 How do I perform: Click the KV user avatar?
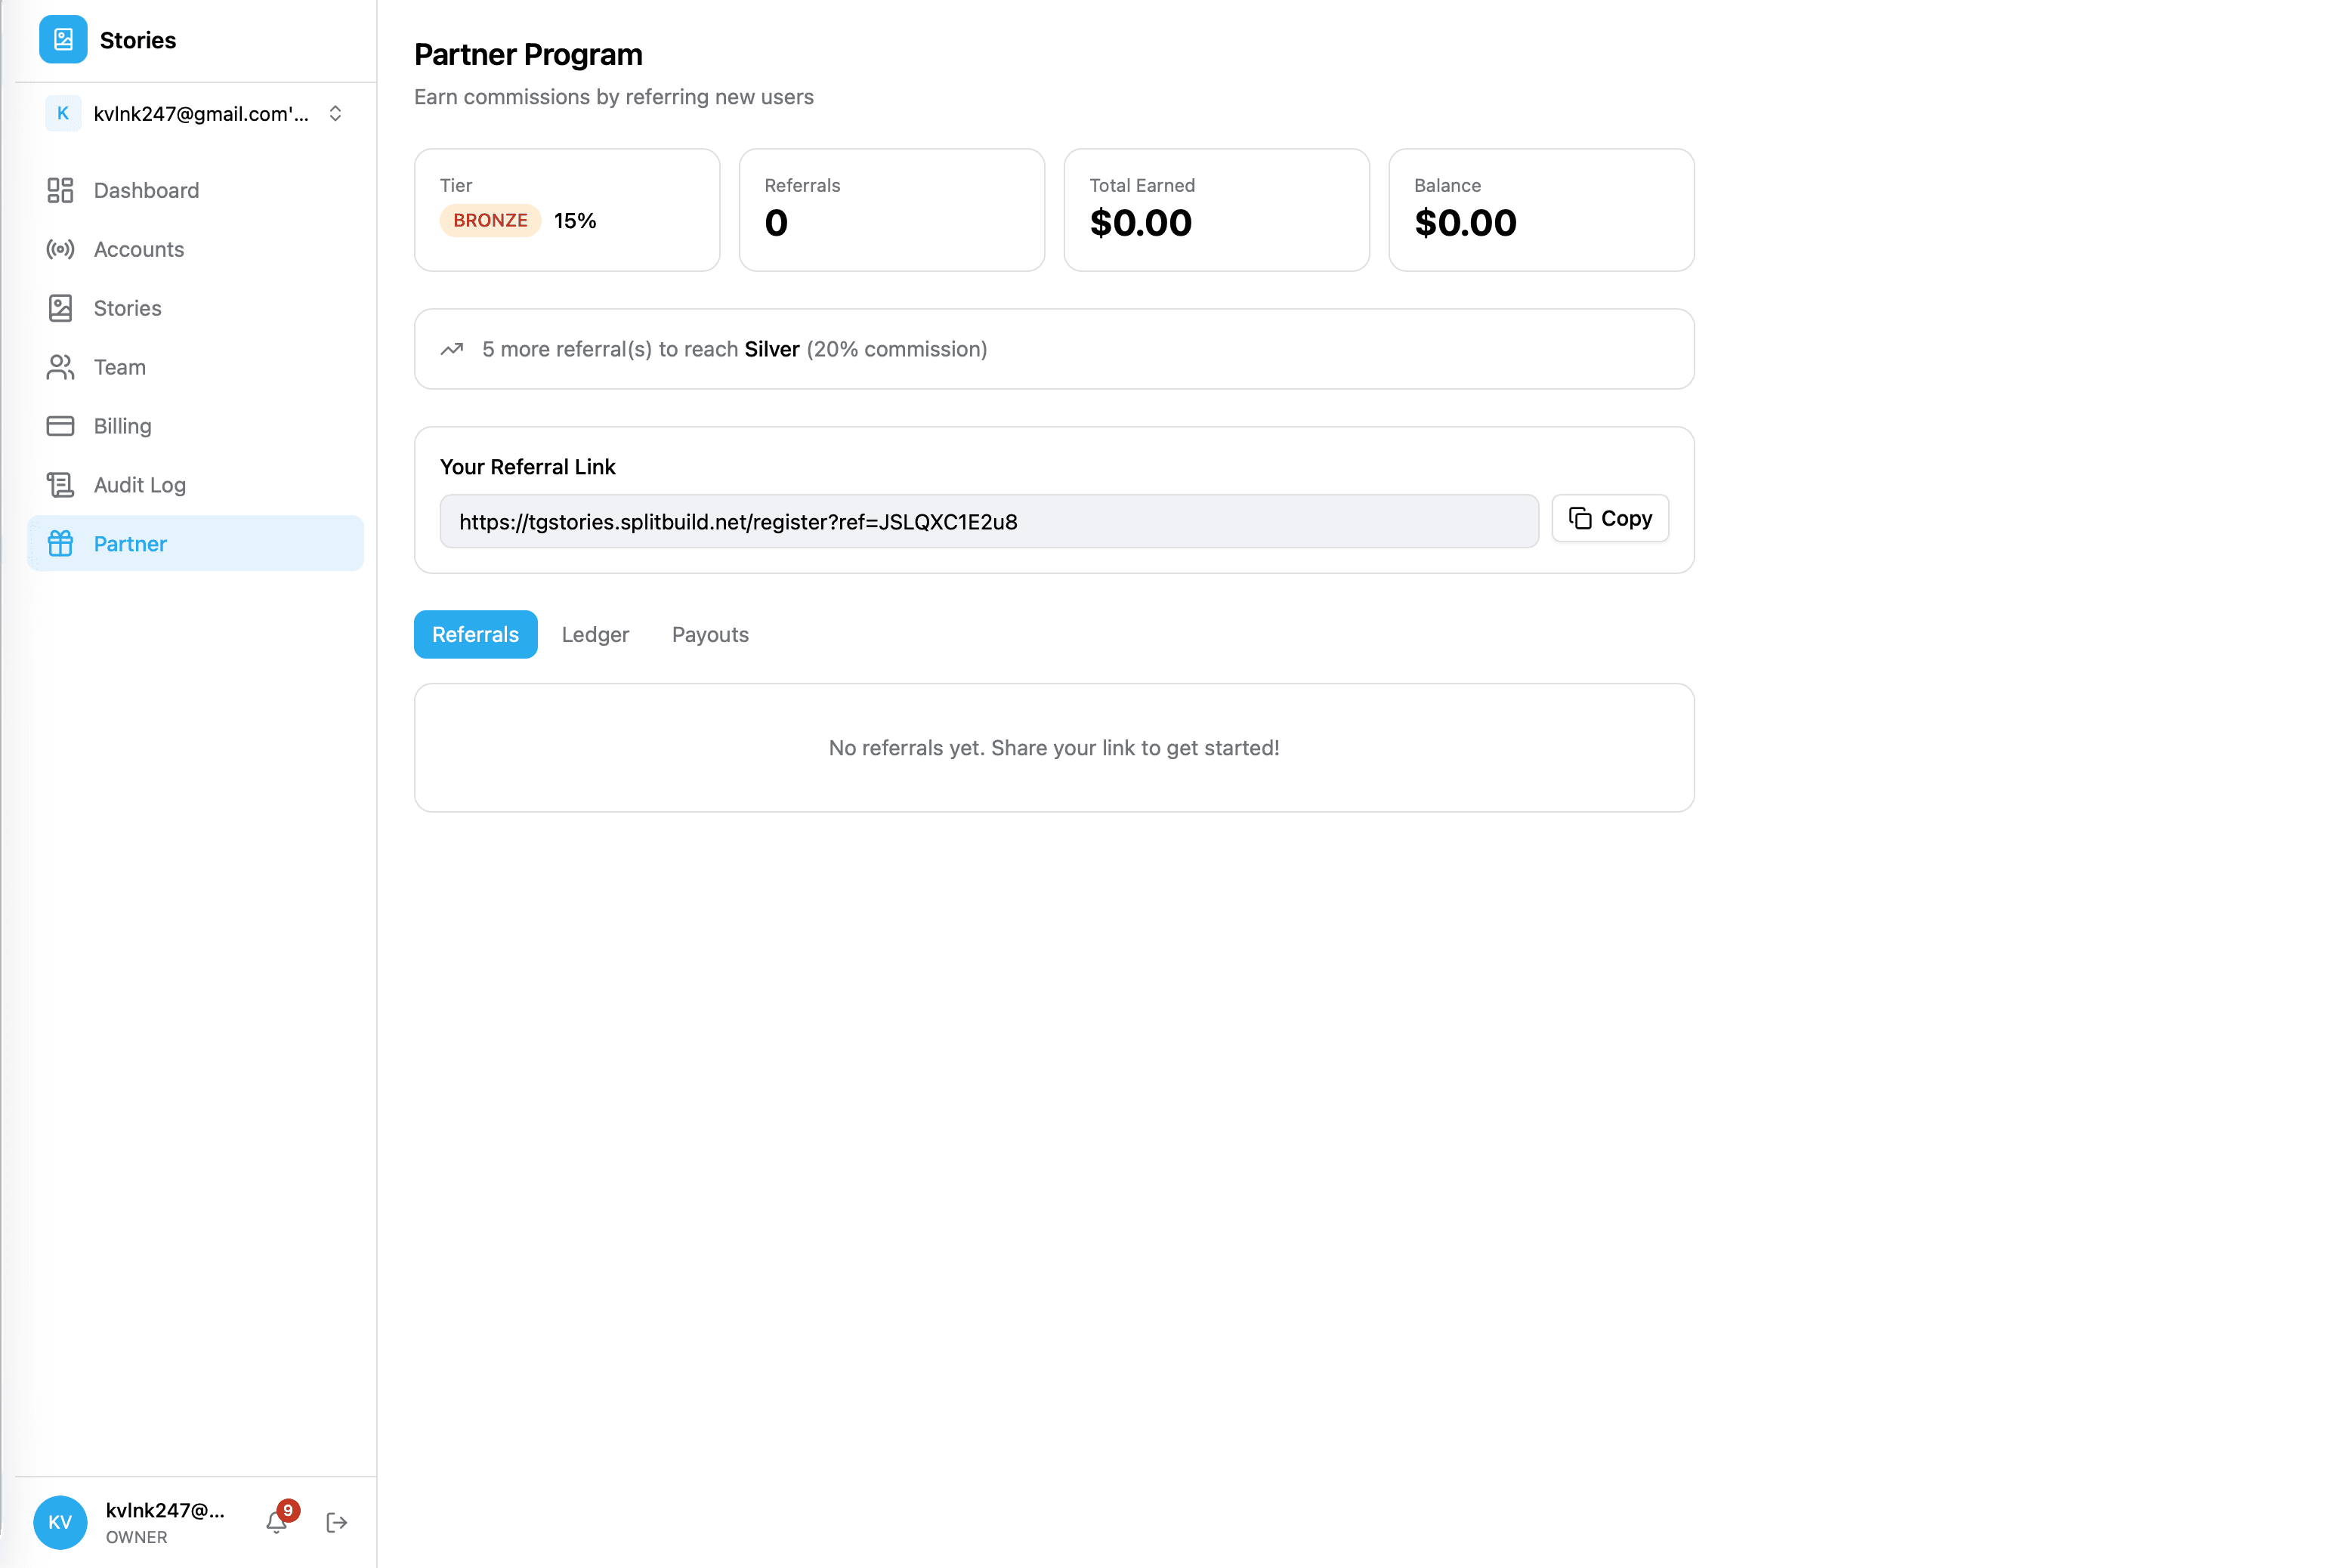pos(60,1522)
